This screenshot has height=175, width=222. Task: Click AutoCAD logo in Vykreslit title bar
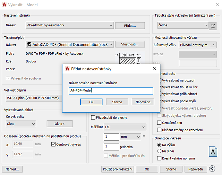(5, 5)
